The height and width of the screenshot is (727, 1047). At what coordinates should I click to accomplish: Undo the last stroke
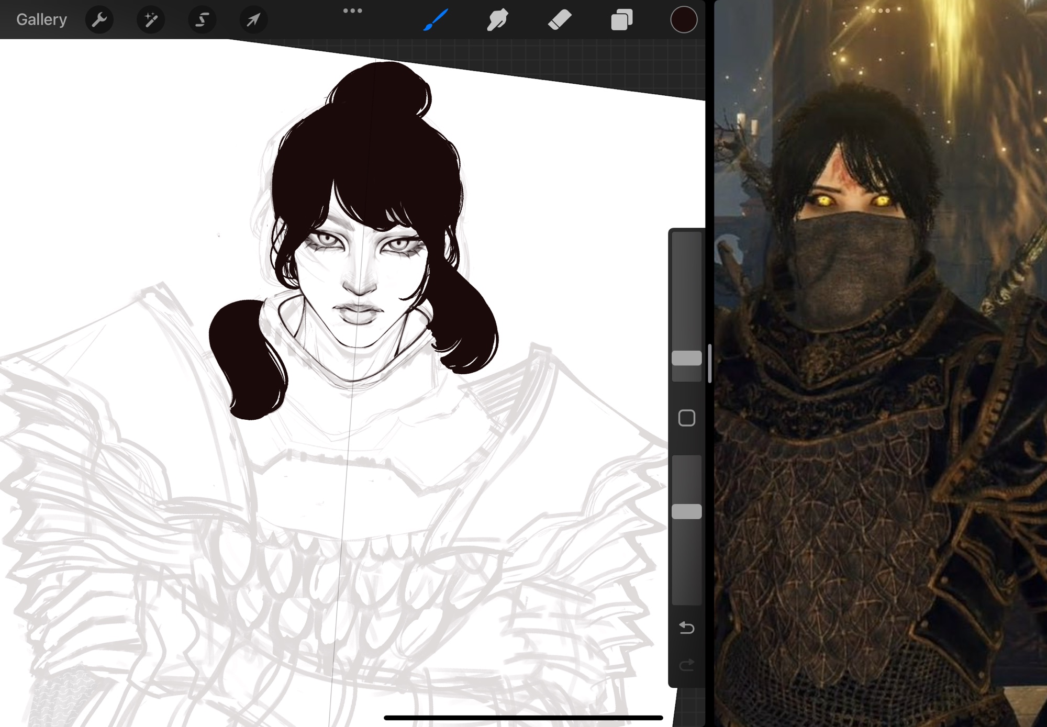[686, 627]
